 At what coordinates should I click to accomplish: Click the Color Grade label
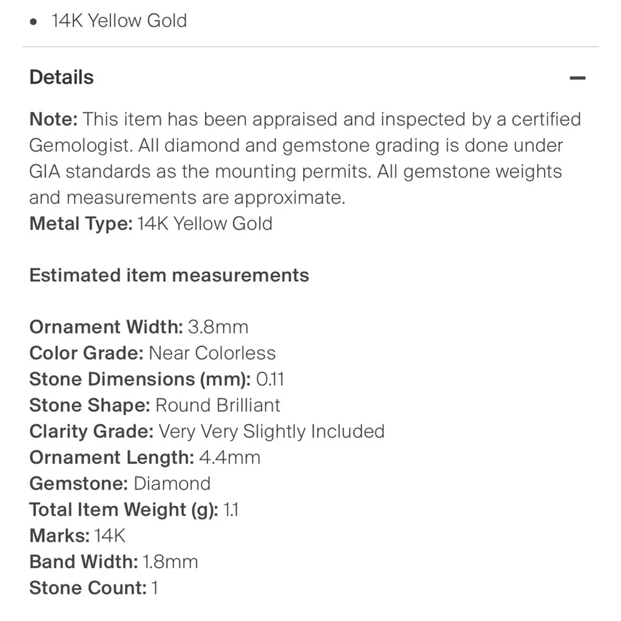(x=86, y=353)
